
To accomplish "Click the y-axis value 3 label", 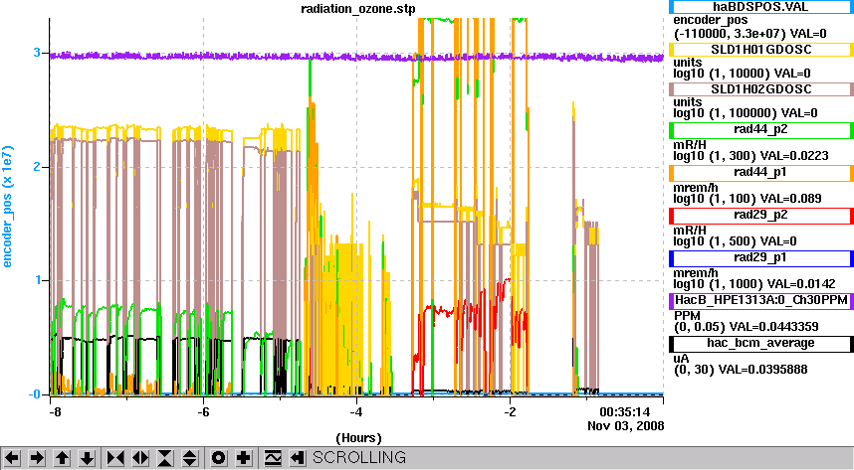I will pyautogui.click(x=37, y=53).
